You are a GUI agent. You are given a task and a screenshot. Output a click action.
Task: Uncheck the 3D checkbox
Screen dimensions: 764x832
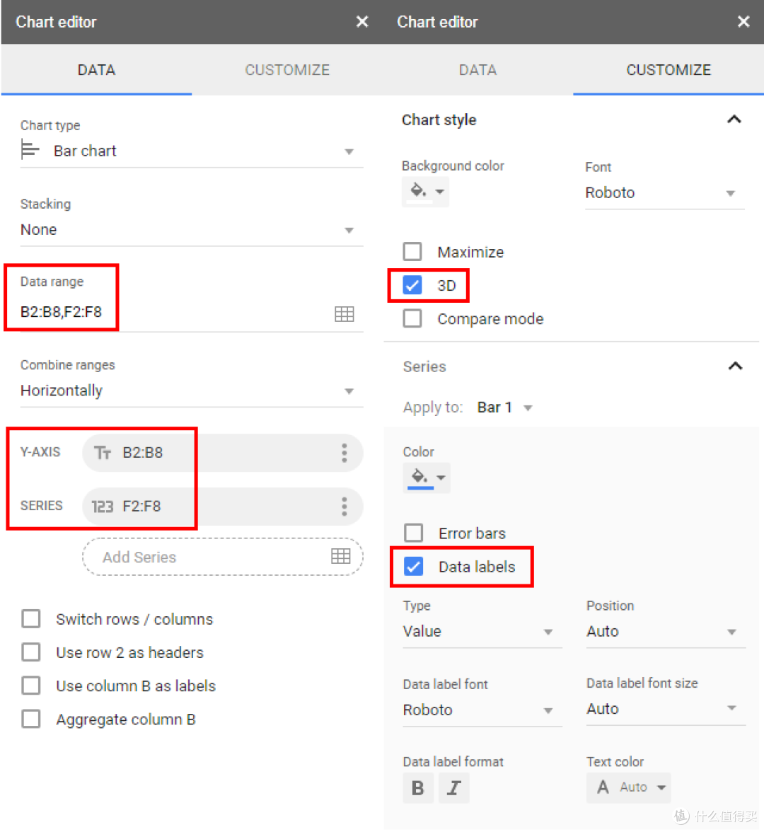tap(412, 285)
